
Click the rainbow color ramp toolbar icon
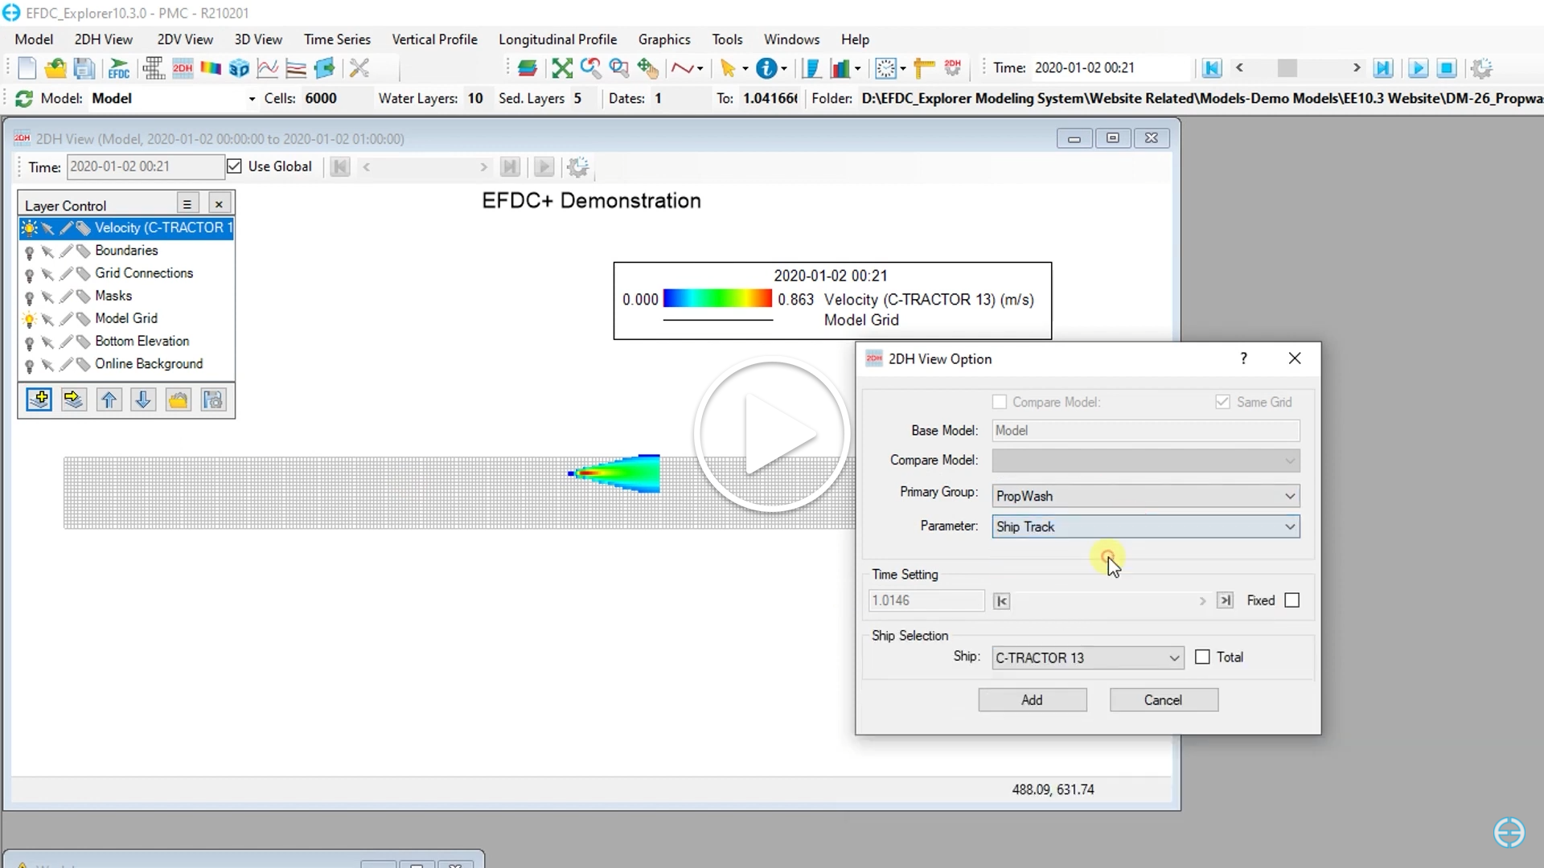(x=211, y=68)
